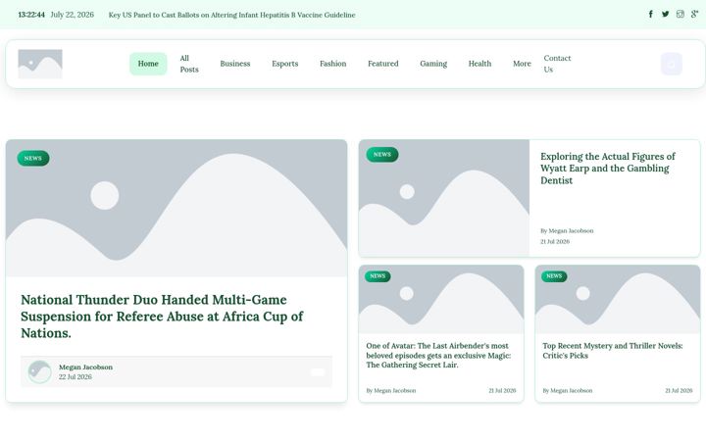Expand the More menu
This screenshot has width=706, height=441.
[522, 64]
